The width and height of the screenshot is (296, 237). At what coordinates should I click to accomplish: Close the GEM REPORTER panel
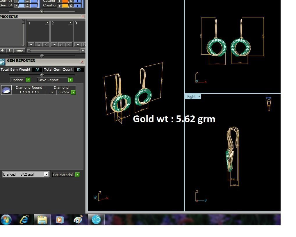(82, 62)
